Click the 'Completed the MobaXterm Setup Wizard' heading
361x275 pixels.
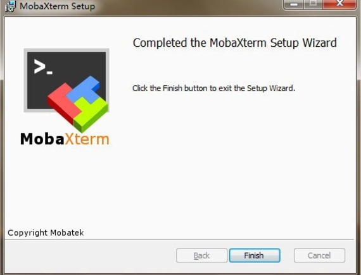pyautogui.click(x=235, y=43)
